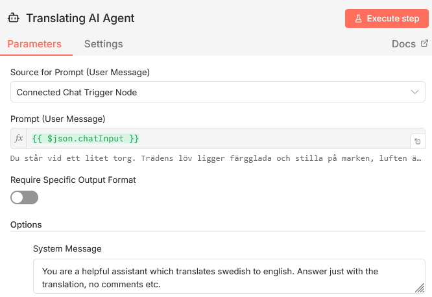Click the Options section header
The image size is (432, 297).
[26, 224]
